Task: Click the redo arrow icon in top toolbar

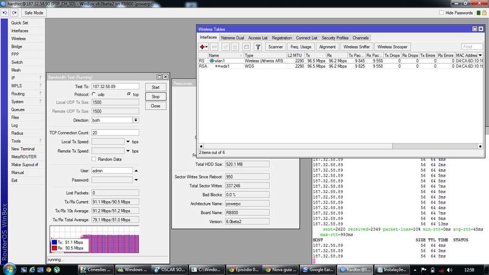Action: point(13,12)
